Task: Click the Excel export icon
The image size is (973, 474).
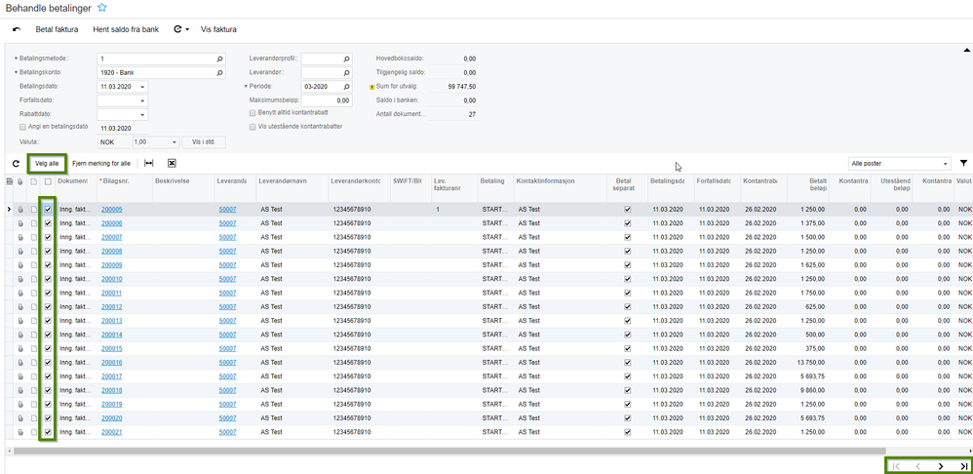Action: point(172,164)
